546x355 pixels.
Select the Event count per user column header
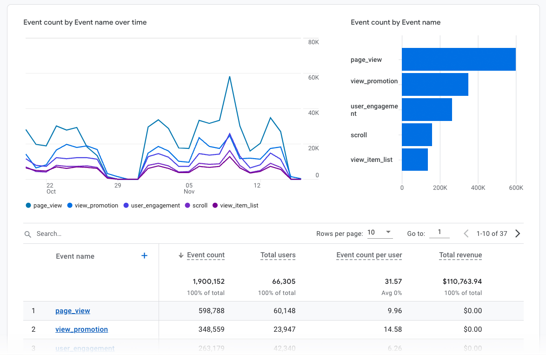pos(369,255)
